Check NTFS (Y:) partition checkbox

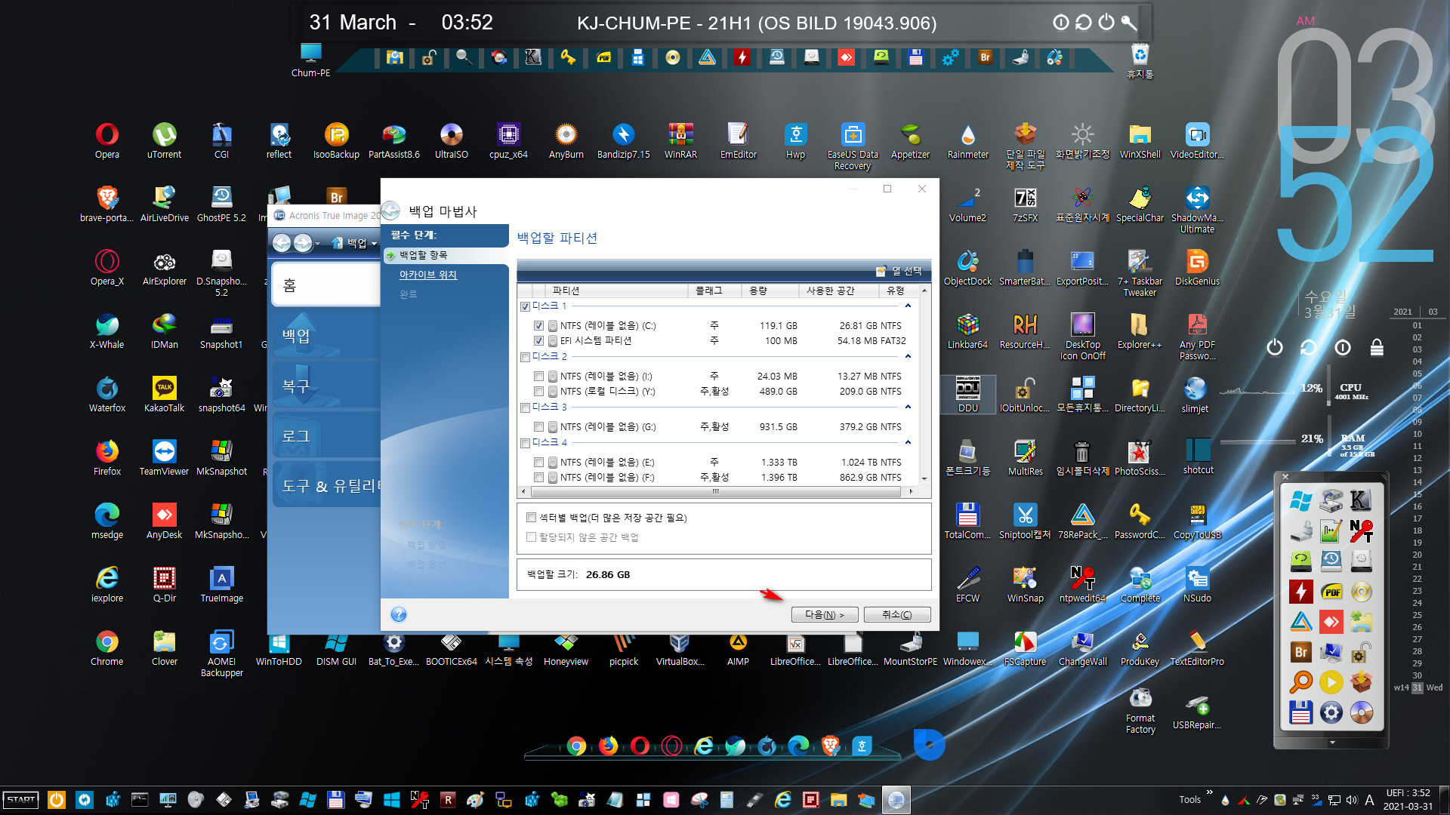538,392
